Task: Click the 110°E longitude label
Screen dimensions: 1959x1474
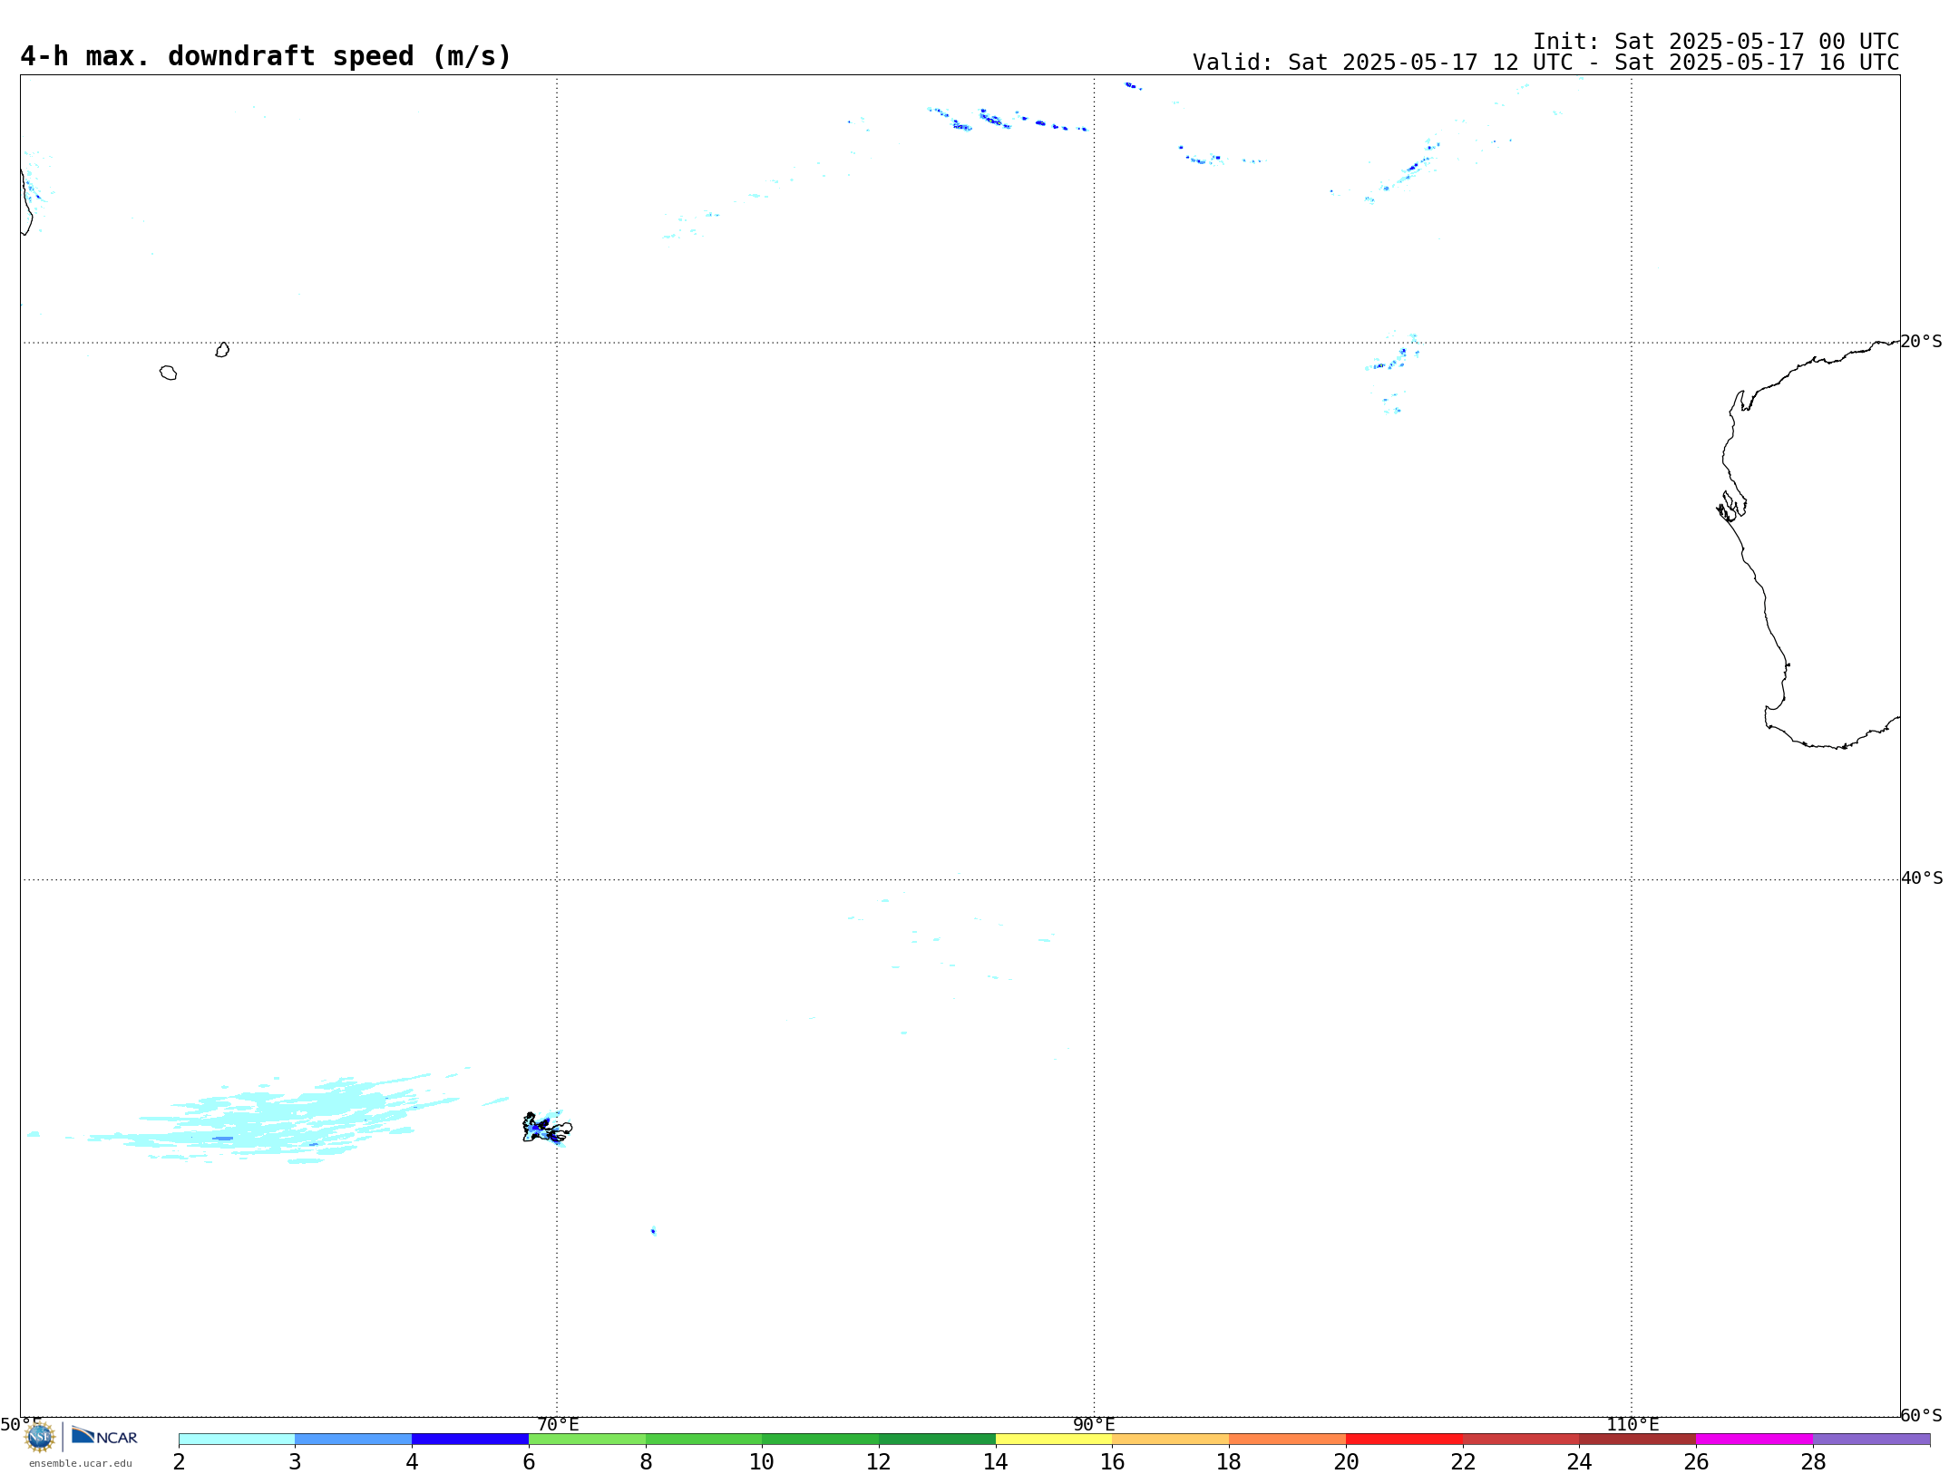Action: click(x=1632, y=1425)
